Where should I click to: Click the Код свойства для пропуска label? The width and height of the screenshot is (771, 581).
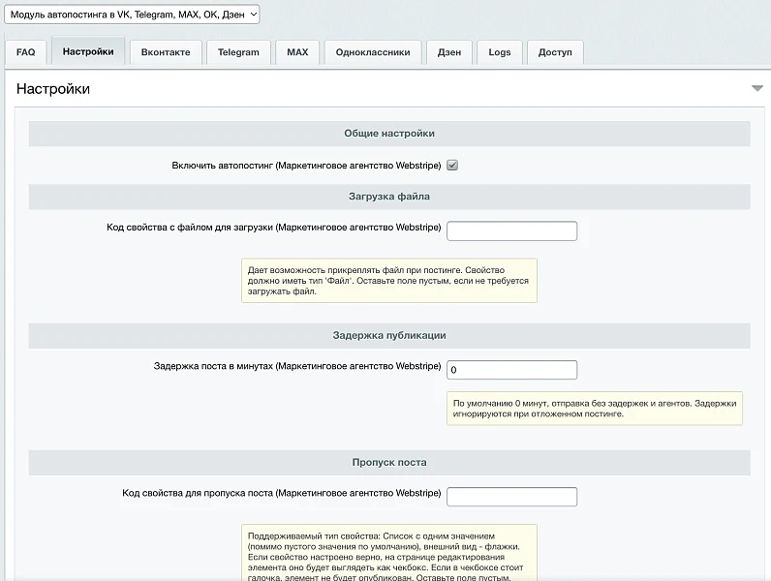282,493
